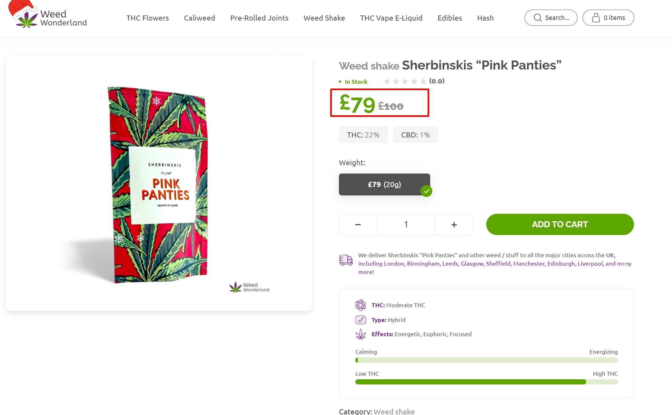
Task: Add the product to cart
Action: point(560,224)
